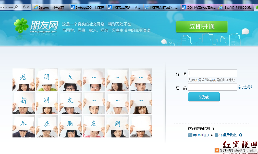
Task: Focus the 密码 password input field
Action: (212, 87)
